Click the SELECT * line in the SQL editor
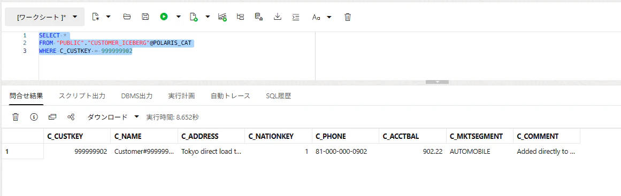Image resolution: width=621 pixels, height=196 pixels. coord(52,36)
